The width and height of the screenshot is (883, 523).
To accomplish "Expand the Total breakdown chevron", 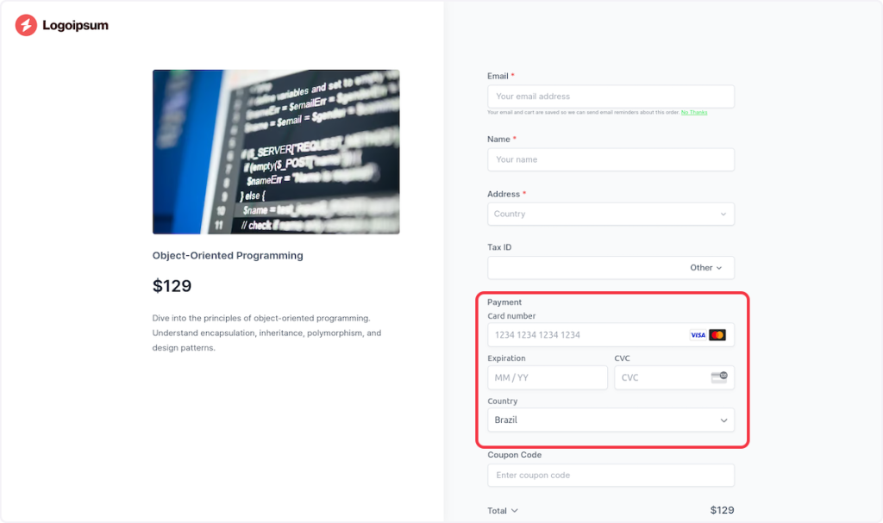I will tap(515, 511).
